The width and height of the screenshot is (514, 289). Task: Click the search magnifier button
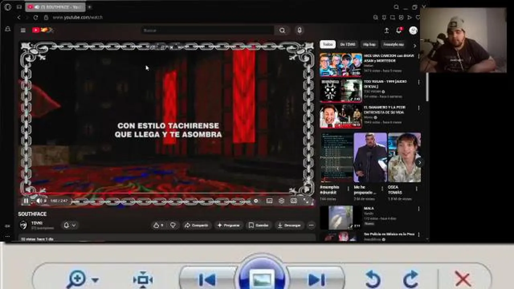coord(282,30)
